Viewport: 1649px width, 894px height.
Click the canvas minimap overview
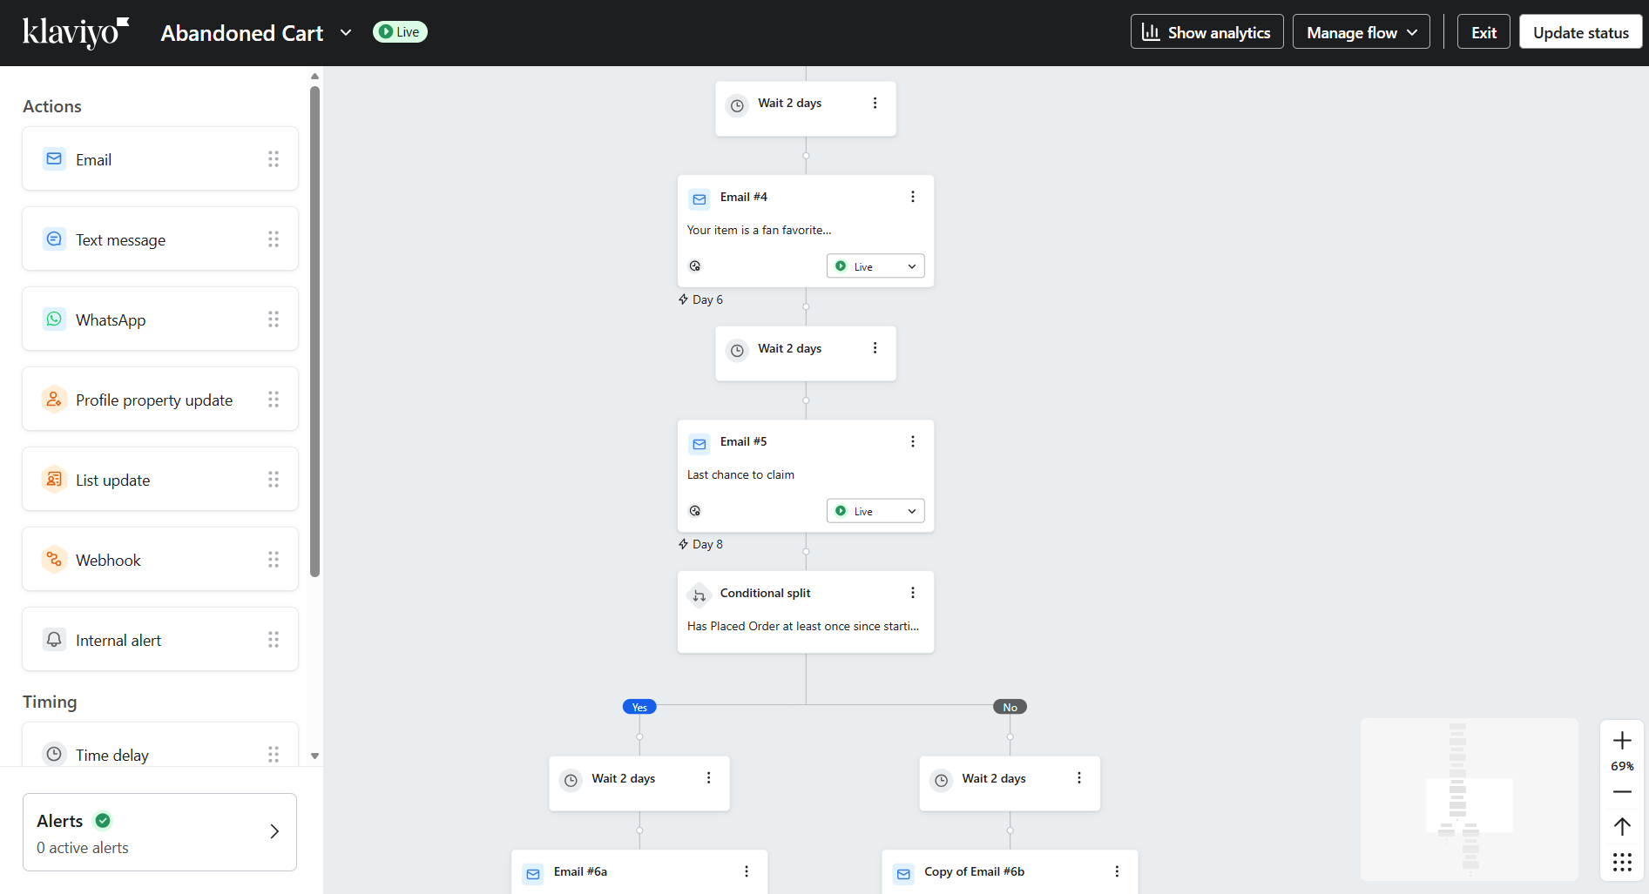point(1469,799)
